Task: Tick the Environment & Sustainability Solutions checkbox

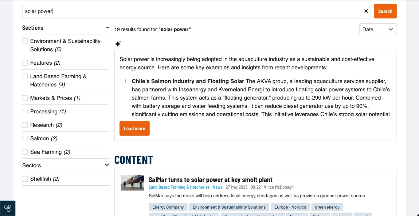Action: [25, 41]
